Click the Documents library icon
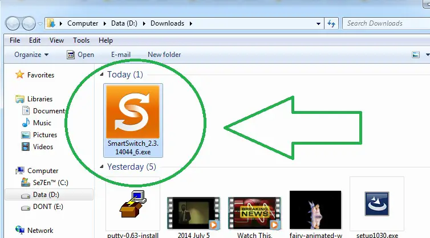The height and width of the screenshot is (238, 430). [26, 110]
